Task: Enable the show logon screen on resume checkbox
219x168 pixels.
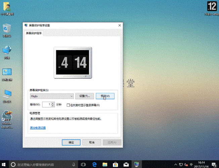Action: click(x=69, y=105)
